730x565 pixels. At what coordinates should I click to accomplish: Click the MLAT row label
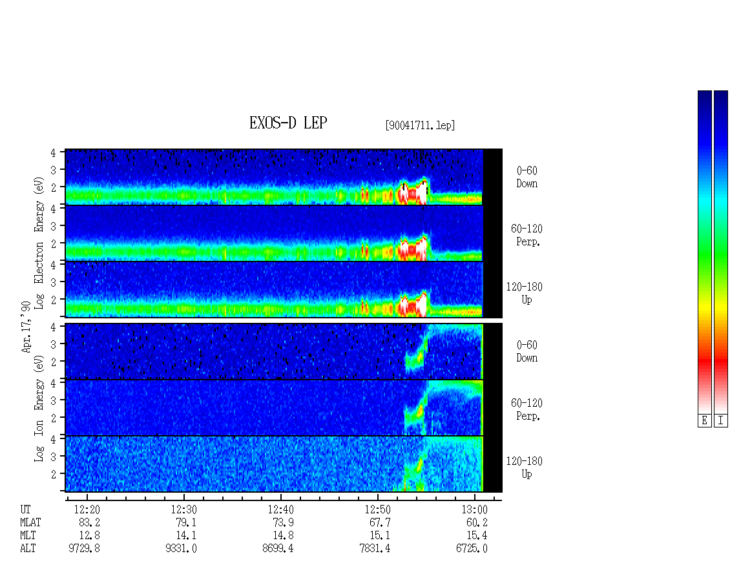[30, 522]
